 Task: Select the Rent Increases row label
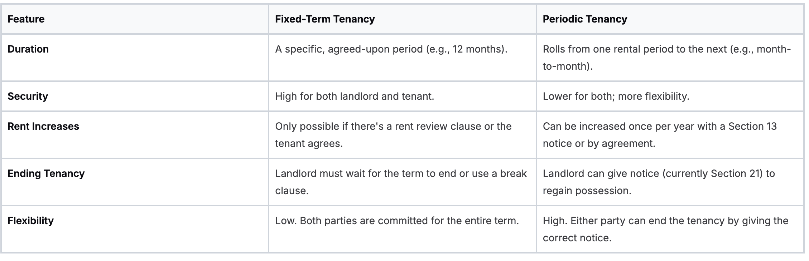(43, 126)
